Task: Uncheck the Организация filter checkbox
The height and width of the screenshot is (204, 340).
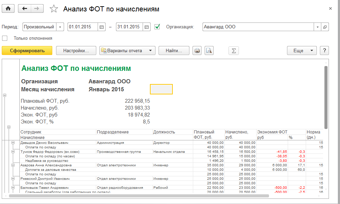Action: 157,27
